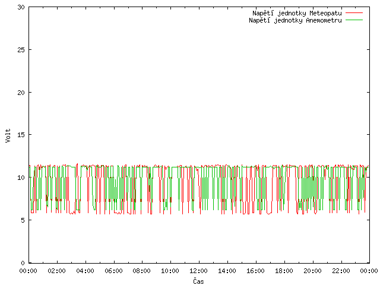Click the x-axis time label 20:00
Screen dimensions: 380x285
(313, 271)
